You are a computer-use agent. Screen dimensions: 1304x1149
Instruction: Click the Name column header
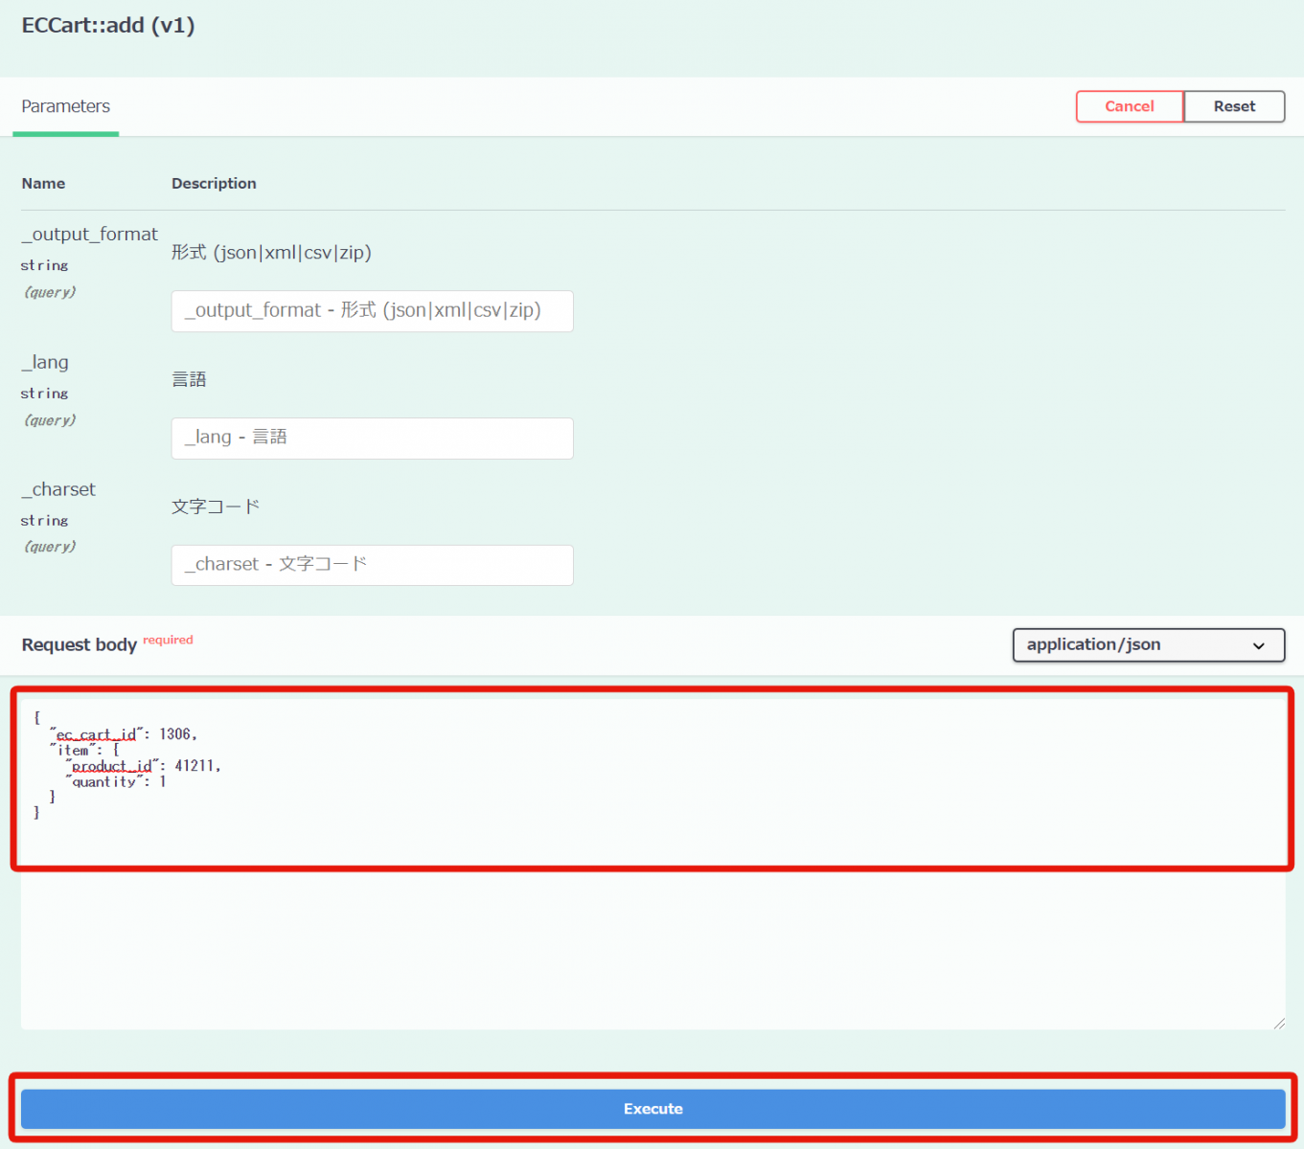point(43,184)
